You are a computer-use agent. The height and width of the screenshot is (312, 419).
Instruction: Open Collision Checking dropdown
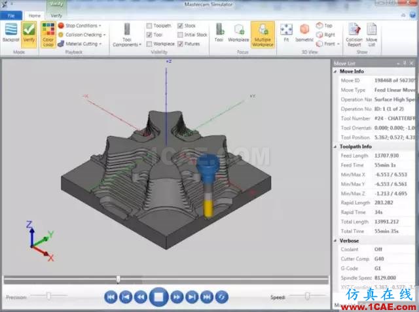[82, 35]
